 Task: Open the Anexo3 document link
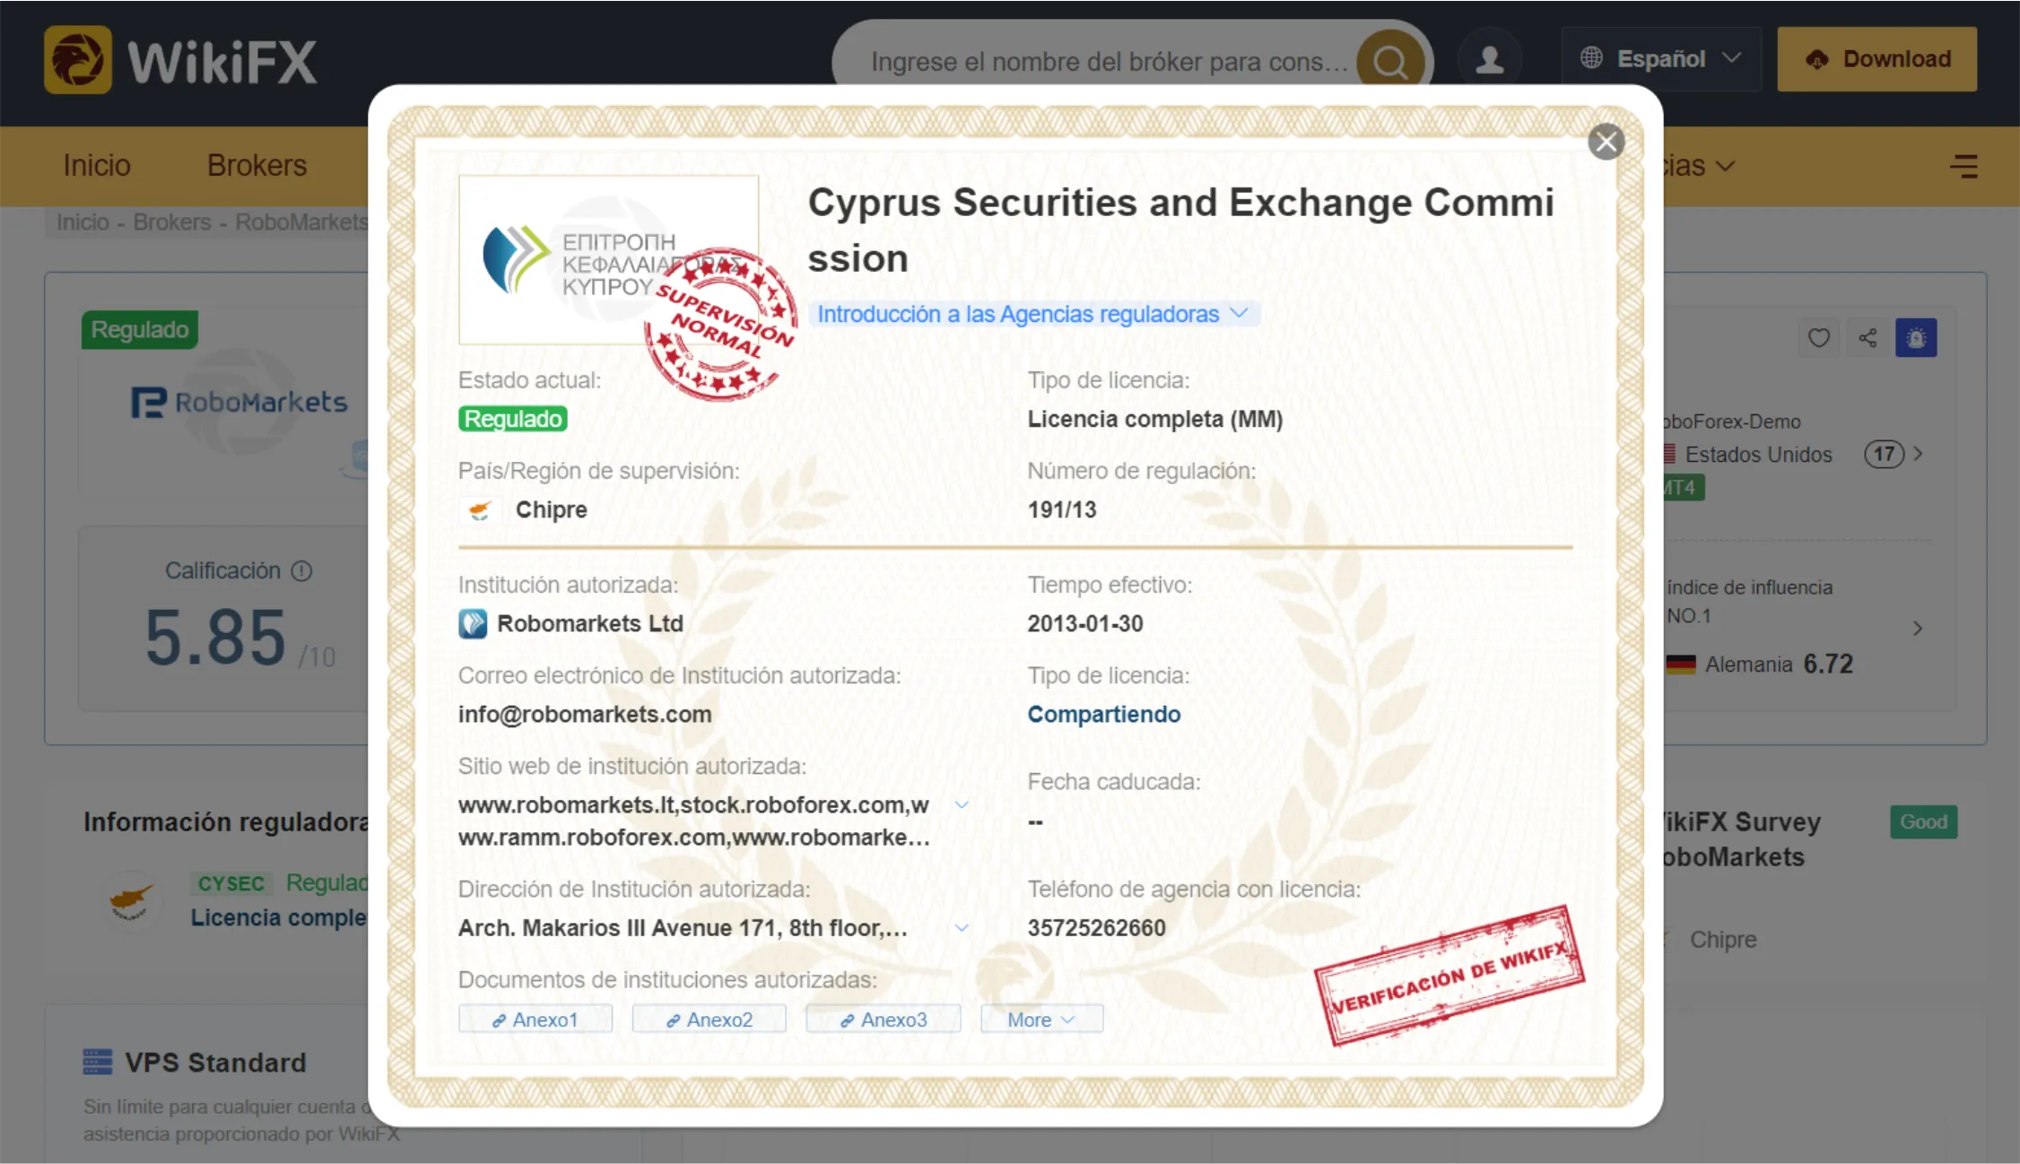[x=884, y=1020]
